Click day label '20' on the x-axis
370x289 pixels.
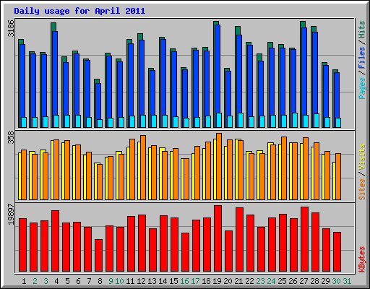pyautogui.click(x=228, y=281)
